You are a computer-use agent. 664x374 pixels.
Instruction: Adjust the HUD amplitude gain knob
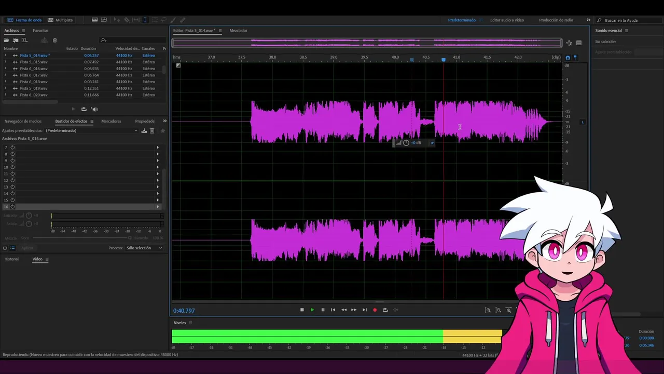[x=406, y=143]
